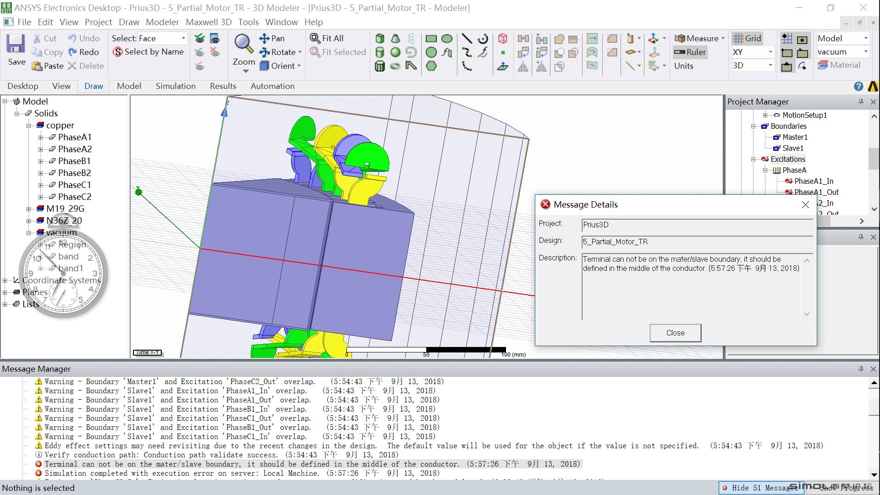The height and width of the screenshot is (495, 880).
Task: Click the Fillet edges icon
Action: (x=612, y=38)
